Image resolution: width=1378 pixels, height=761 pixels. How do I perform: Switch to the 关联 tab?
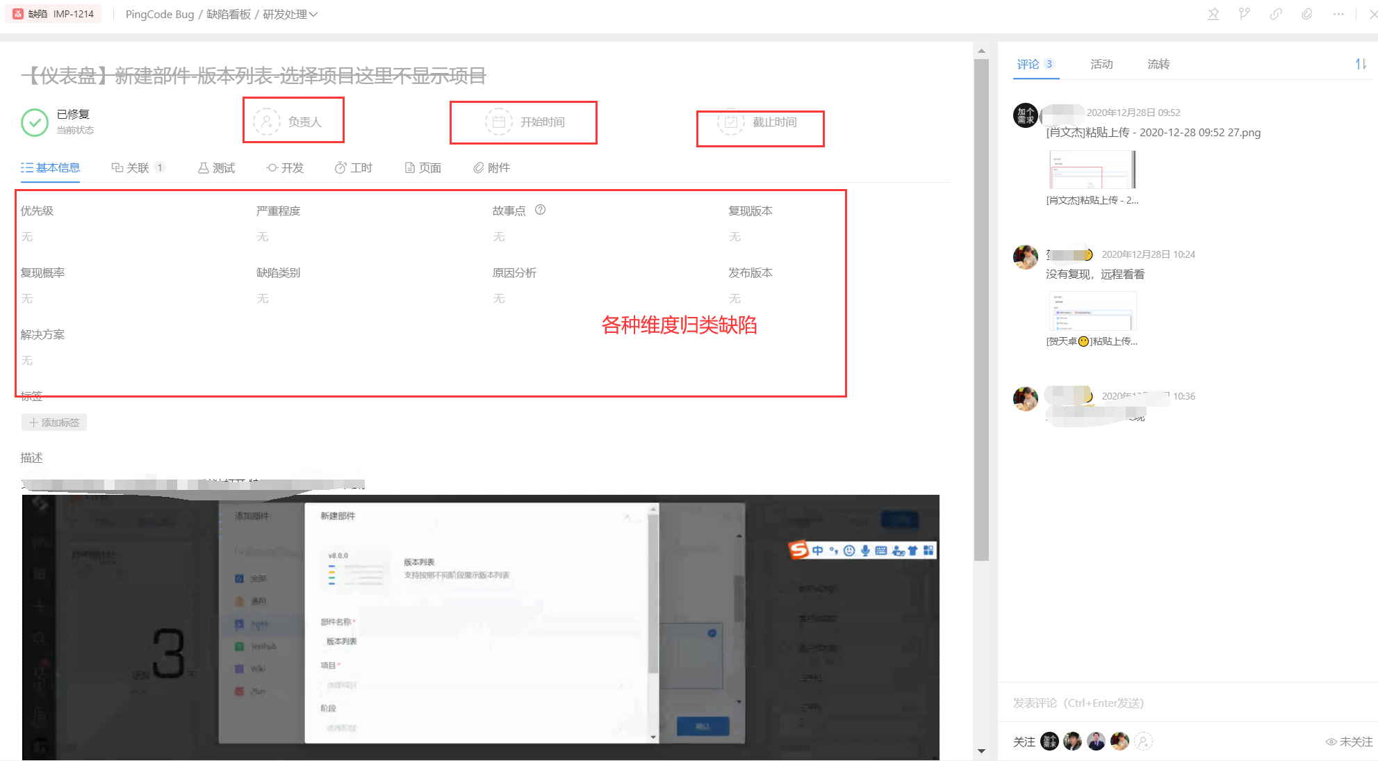coord(138,167)
